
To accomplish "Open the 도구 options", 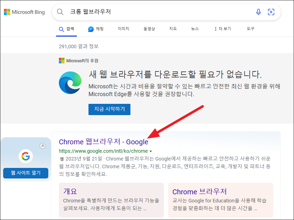I will tap(250, 29).
